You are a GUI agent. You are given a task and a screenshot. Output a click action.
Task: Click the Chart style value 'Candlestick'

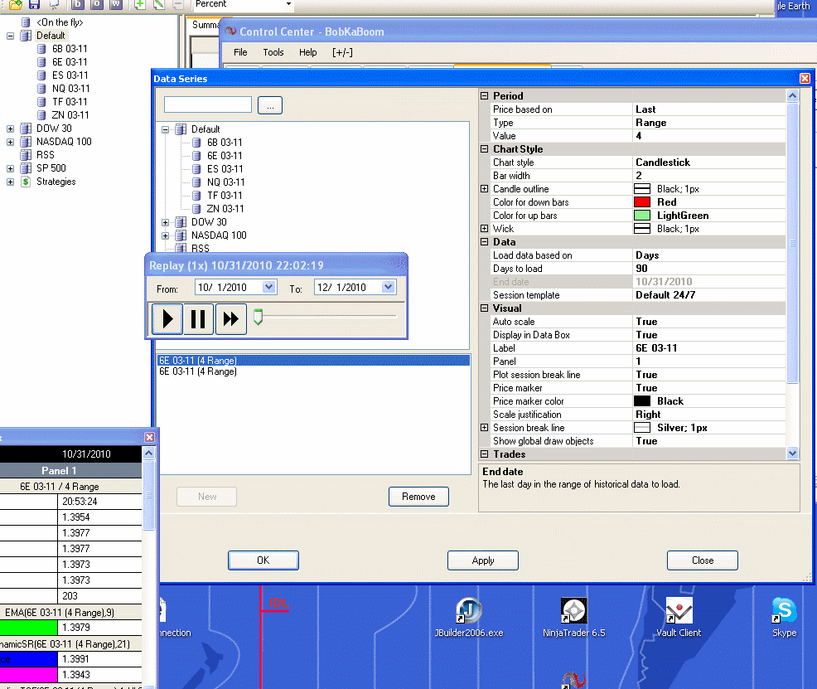pos(663,162)
